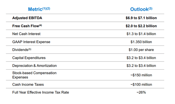Click the ~26% tax rate value

[x=141, y=93]
